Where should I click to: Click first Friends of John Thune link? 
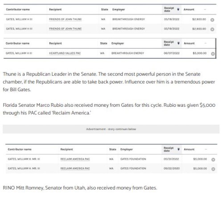click(65, 19)
